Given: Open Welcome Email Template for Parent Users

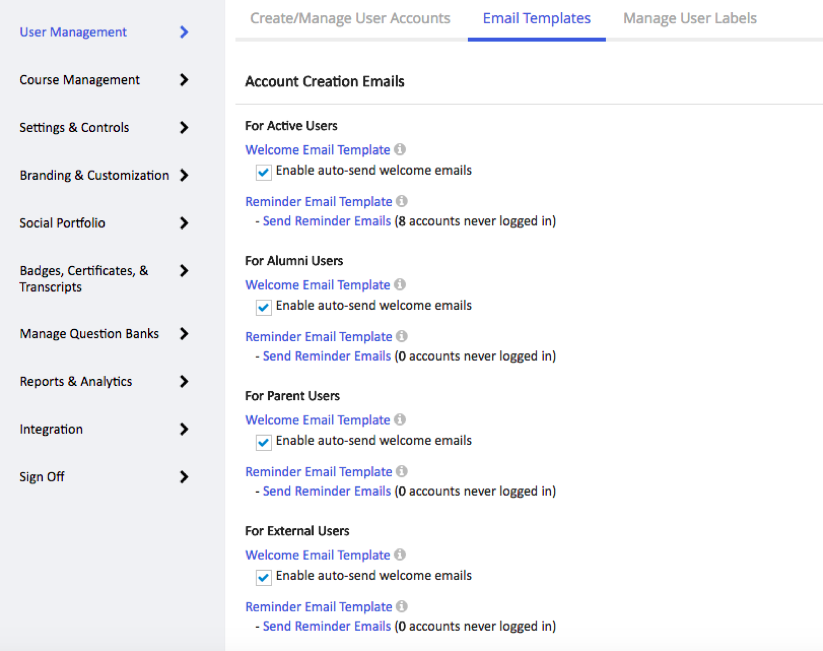Looking at the screenshot, I should pyautogui.click(x=317, y=420).
